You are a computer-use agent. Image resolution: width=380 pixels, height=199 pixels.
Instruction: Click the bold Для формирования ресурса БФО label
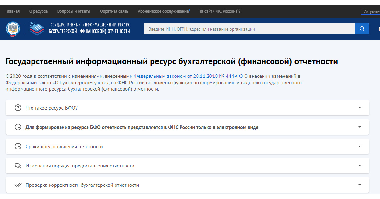[x=142, y=127]
